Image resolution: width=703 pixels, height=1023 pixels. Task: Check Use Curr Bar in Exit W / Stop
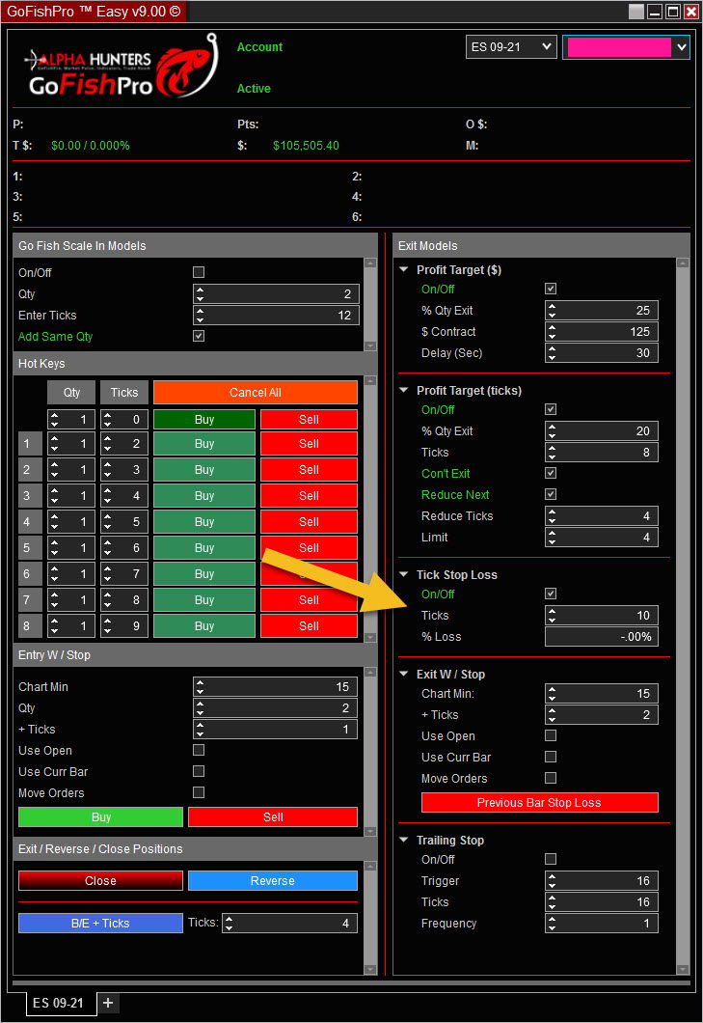point(551,757)
